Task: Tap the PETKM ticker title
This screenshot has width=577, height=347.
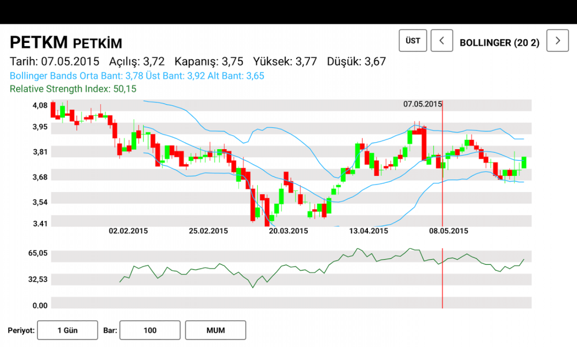Action: coord(39,42)
